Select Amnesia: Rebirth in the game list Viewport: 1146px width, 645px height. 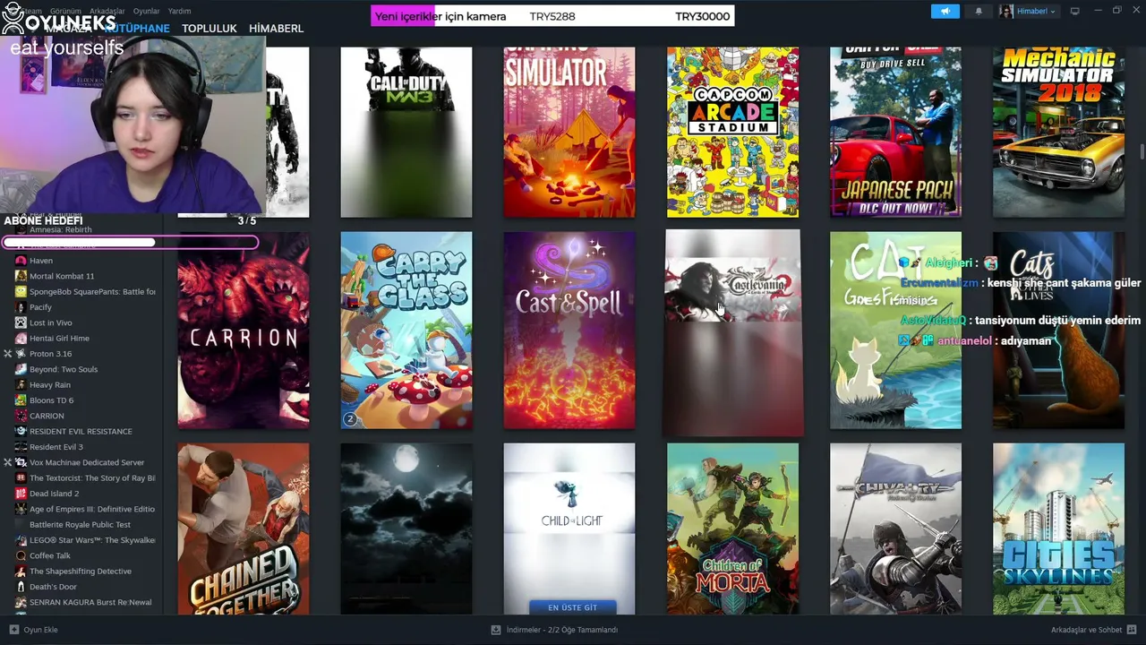61,230
